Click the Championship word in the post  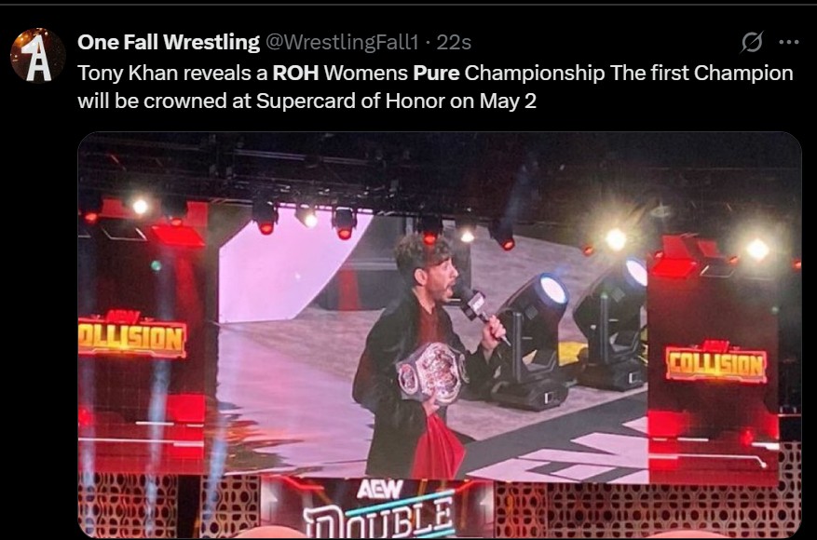535,73
